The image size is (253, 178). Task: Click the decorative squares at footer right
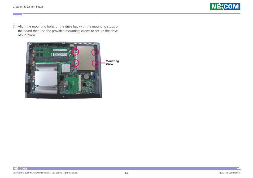[x=238, y=168]
